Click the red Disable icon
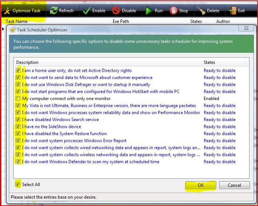This screenshot has height=206, width=258. coord(116,11)
